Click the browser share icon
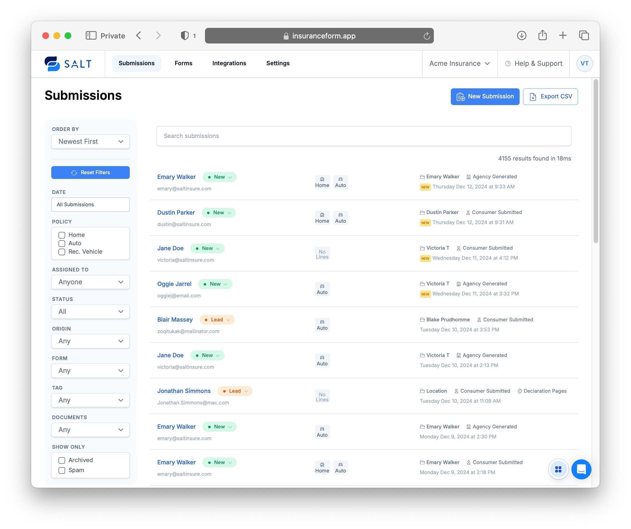The width and height of the screenshot is (631, 529). (x=542, y=35)
